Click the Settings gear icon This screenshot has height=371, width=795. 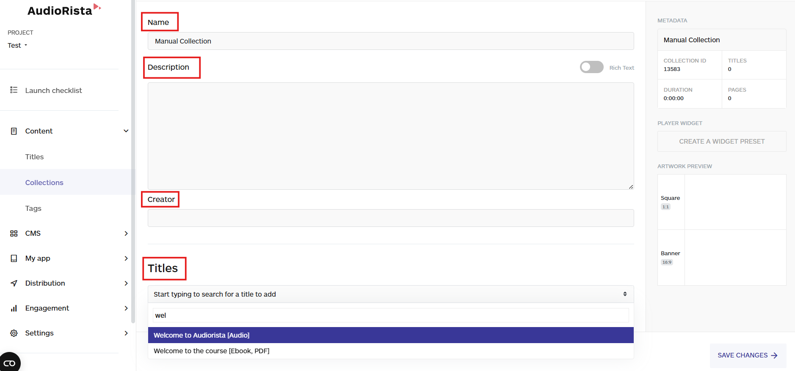pos(14,333)
